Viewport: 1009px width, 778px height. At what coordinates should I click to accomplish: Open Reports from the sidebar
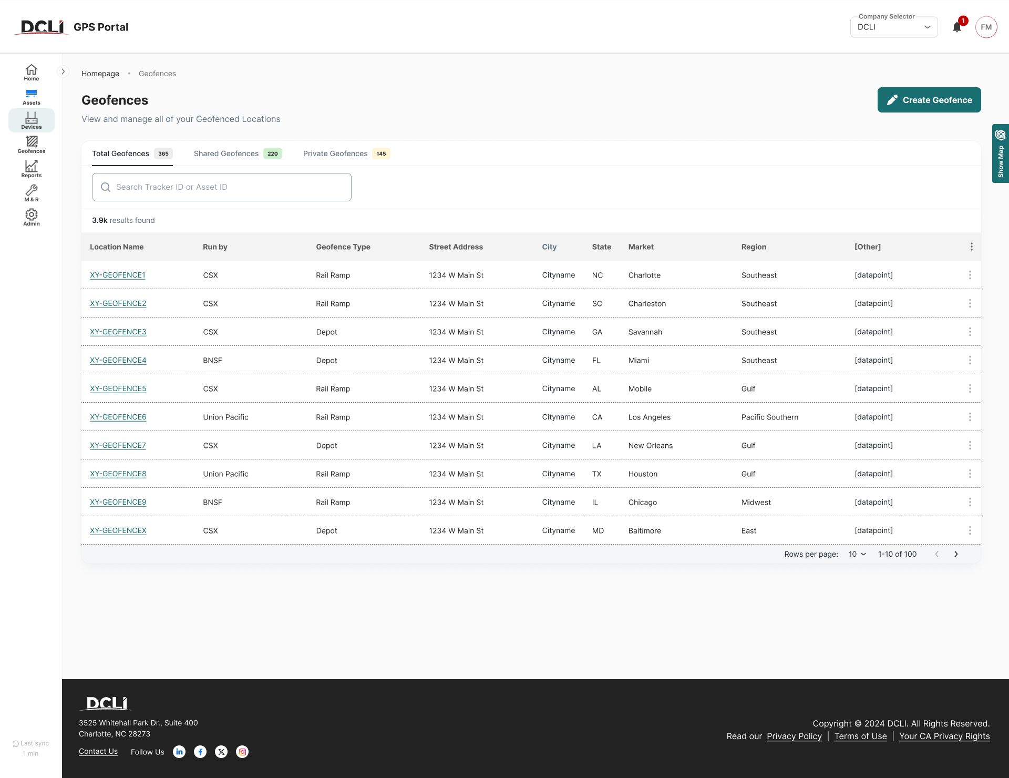click(32, 169)
